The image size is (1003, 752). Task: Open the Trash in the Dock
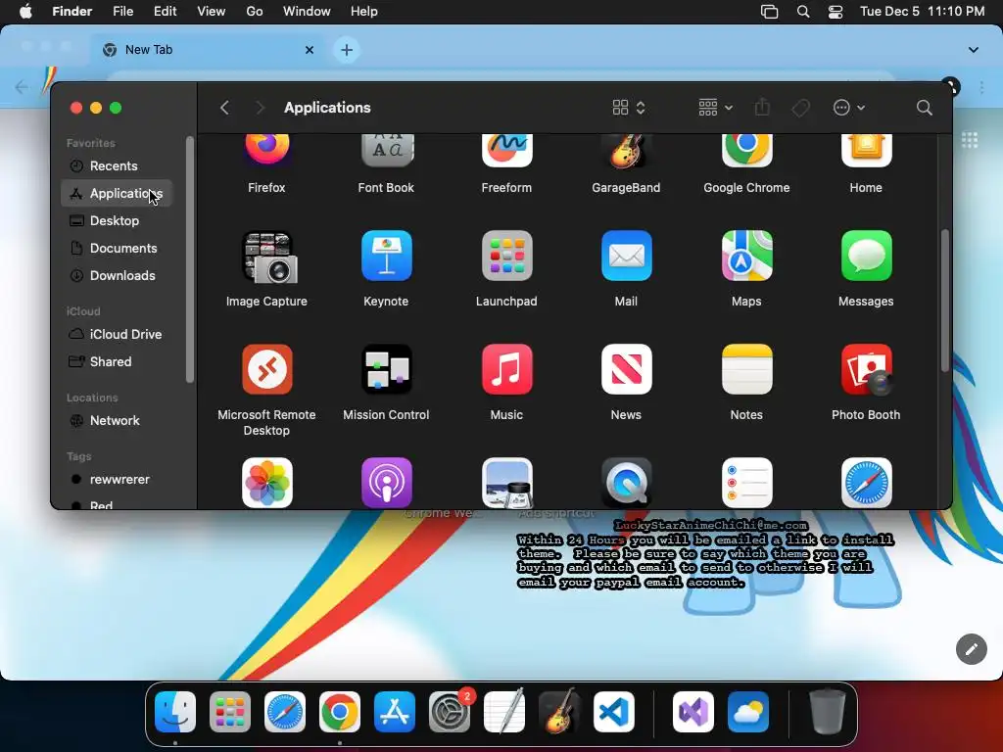click(x=827, y=712)
